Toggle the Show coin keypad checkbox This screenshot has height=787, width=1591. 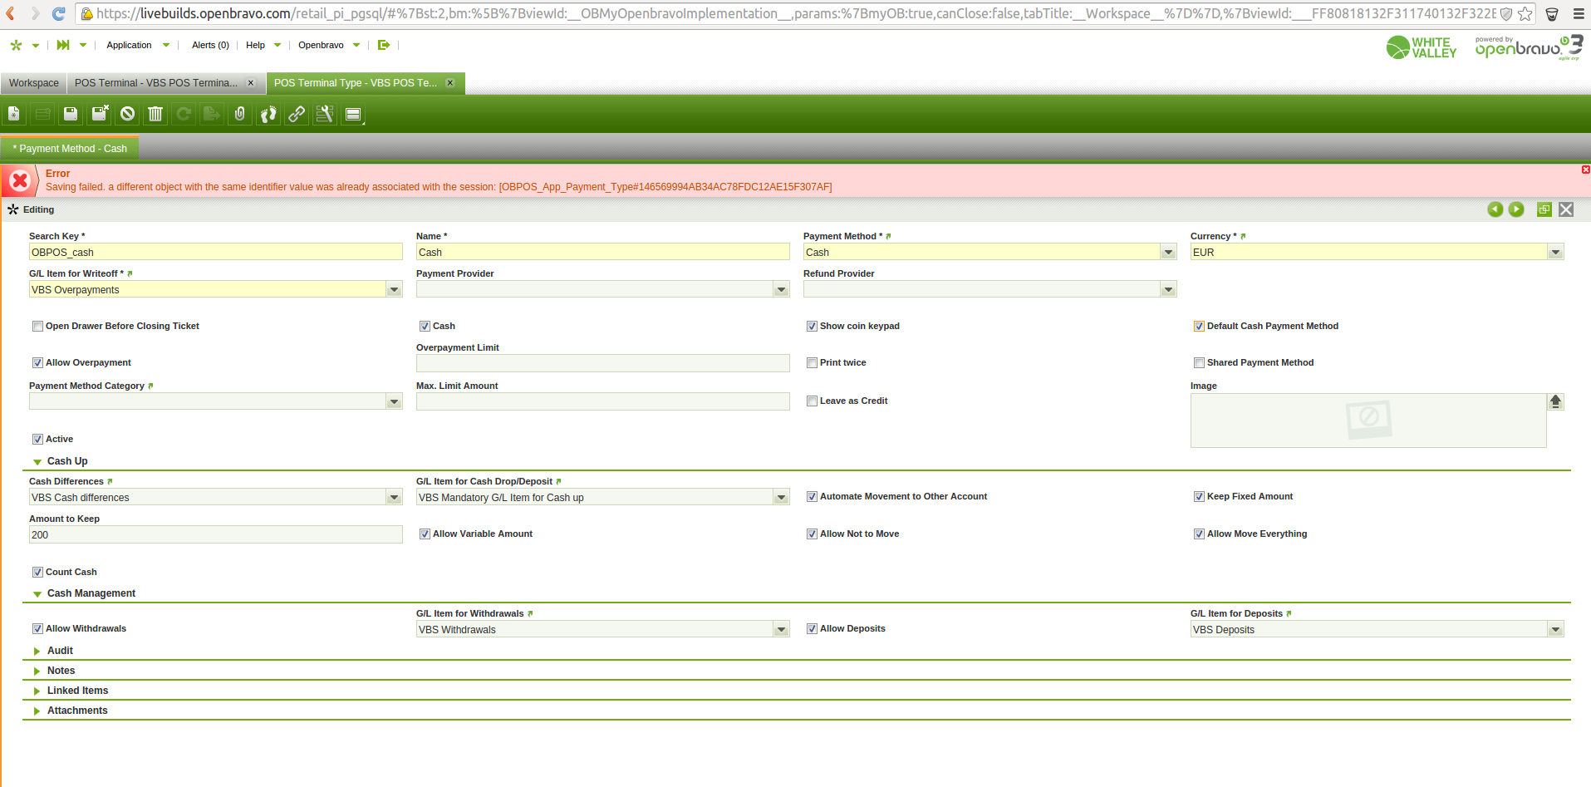coord(812,327)
